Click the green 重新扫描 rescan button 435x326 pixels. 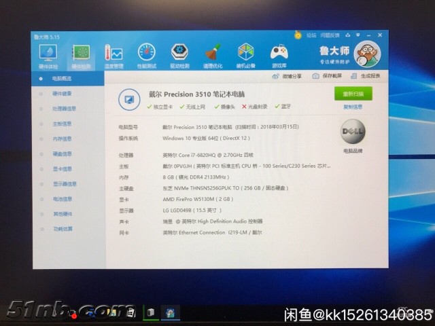pos(353,94)
